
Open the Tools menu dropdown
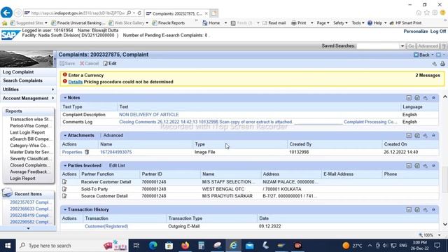tap(358, 23)
